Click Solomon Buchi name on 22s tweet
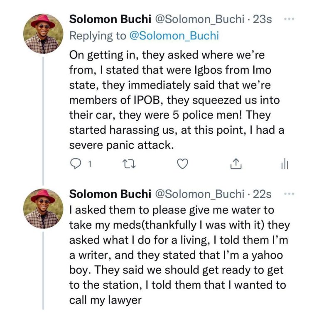319x319 pixels. pyautogui.click(x=110, y=194)
